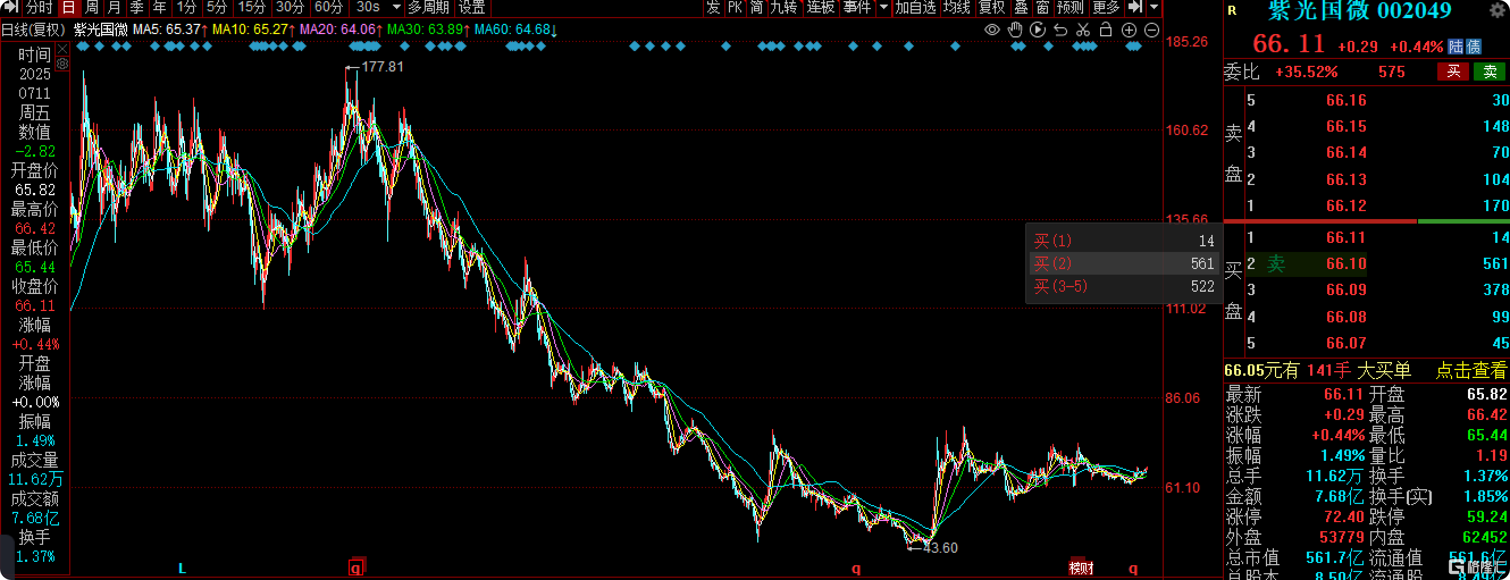Image resolution: width=1510 pixels, height=580 pixels.
Task: Select the 季 quarterly period tab
Action: tap(137, 7)
